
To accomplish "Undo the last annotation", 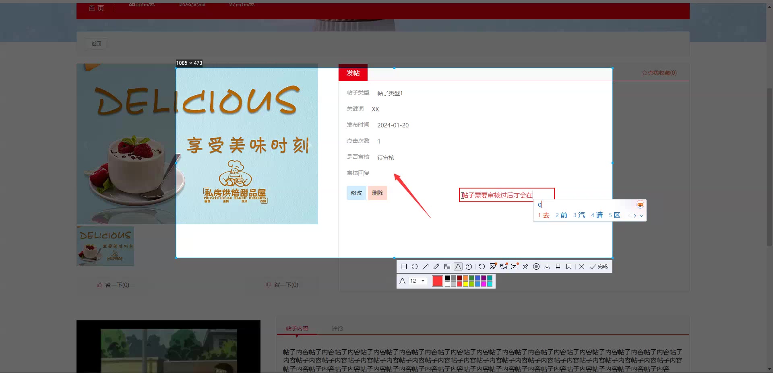I will [482, 266].
